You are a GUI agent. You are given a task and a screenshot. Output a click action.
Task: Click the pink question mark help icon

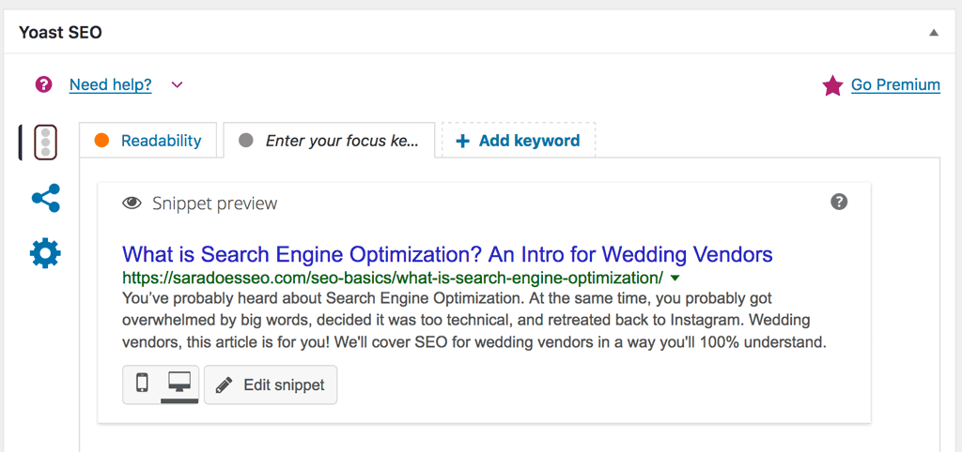point(43,84)
